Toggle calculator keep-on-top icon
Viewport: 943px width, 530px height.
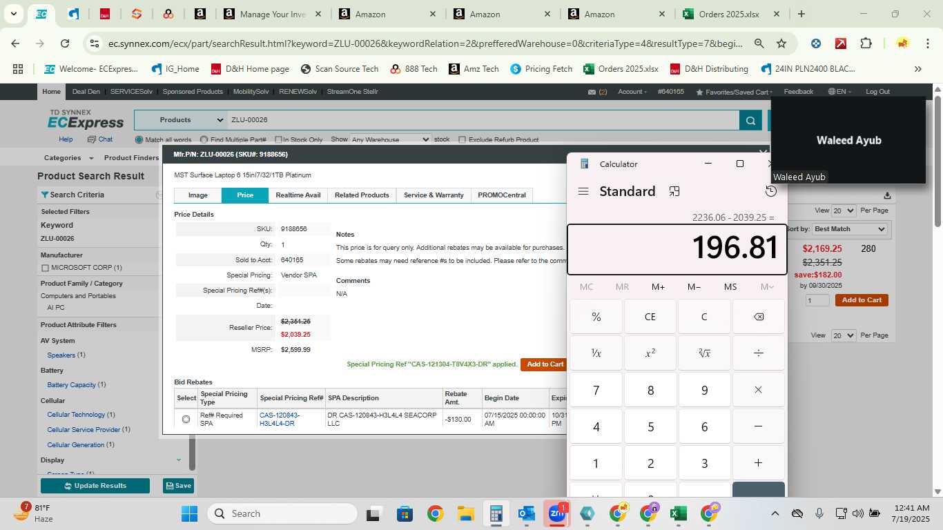pyautogui.click(x=674, y=191)
